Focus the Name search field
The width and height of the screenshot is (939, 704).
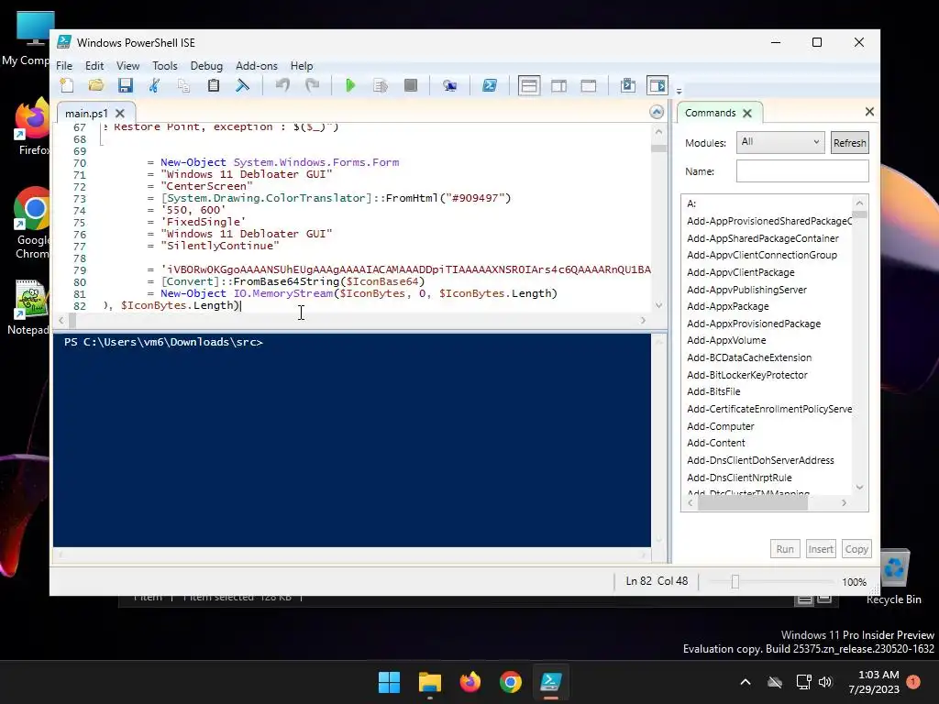[802, 171]
